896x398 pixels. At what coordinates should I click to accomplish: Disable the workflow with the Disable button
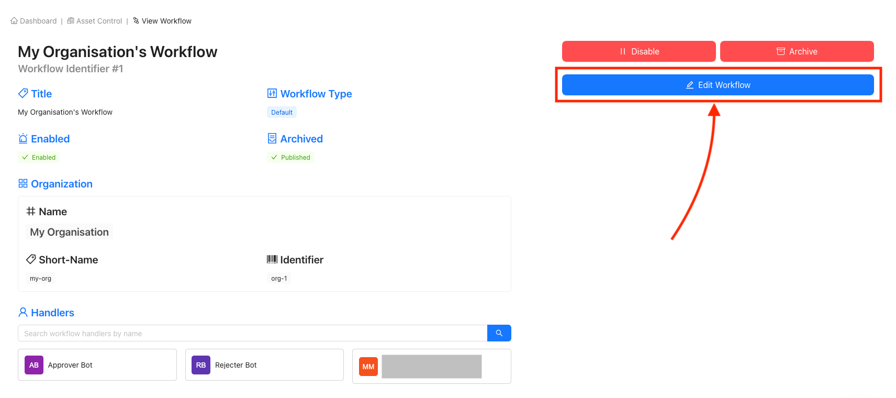[639, 51]
